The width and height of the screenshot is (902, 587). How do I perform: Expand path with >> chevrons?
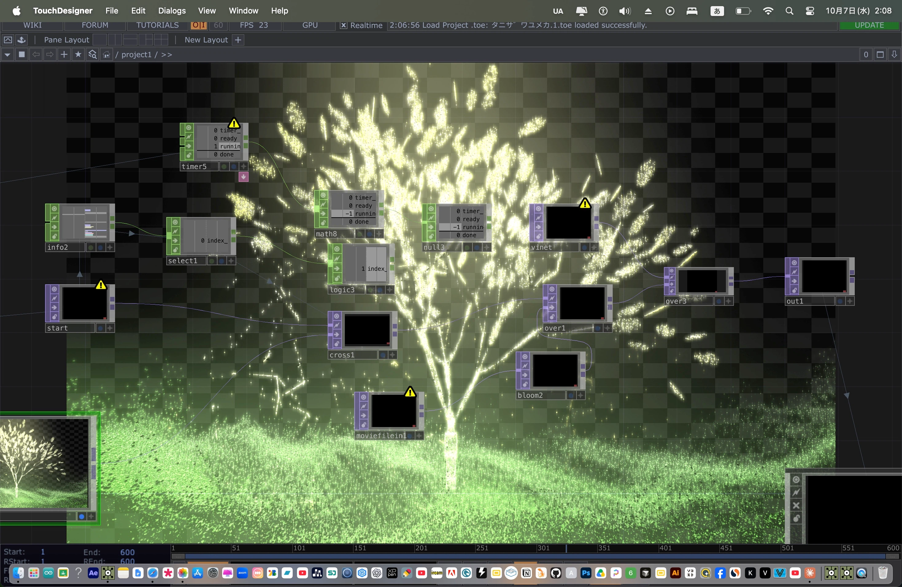(167, 55)
